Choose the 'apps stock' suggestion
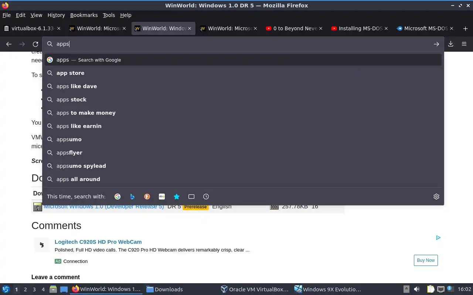The image size is (473, 295). pos(243,100)
